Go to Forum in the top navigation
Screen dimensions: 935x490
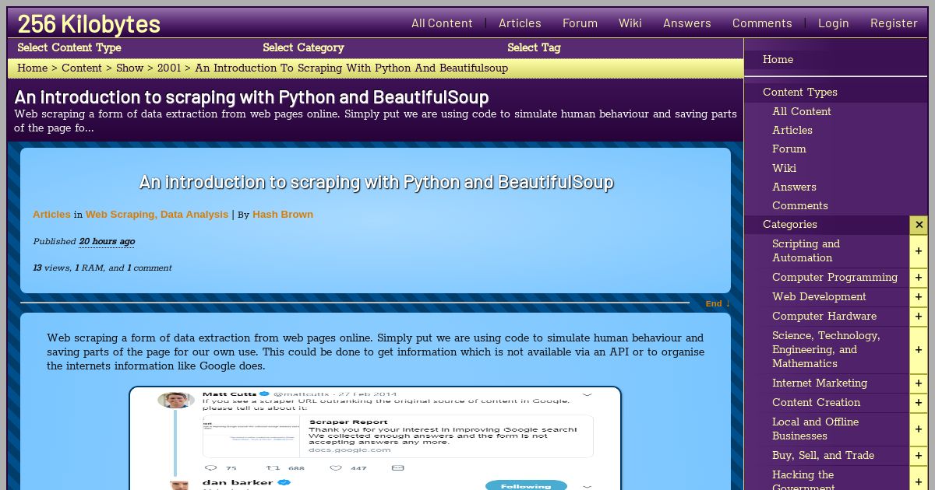580,23
